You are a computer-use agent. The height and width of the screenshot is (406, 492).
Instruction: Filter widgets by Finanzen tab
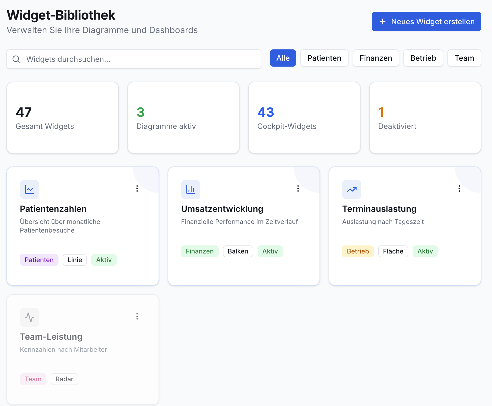click(376, 58)
